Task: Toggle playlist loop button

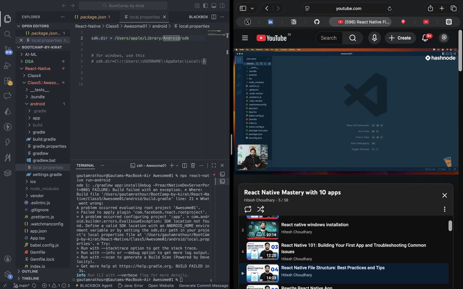Action: pyautogui.click(x=248, y=209)
